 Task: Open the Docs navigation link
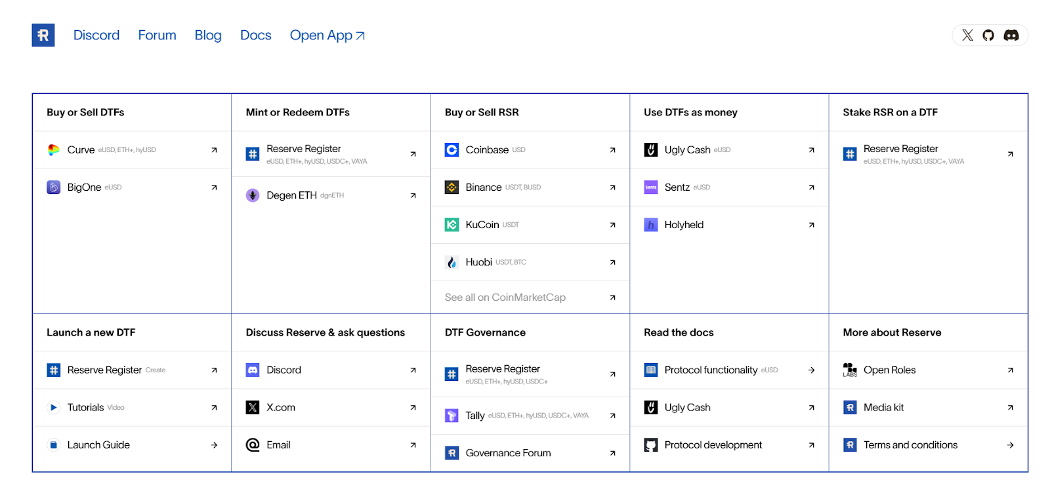[256, 35]
